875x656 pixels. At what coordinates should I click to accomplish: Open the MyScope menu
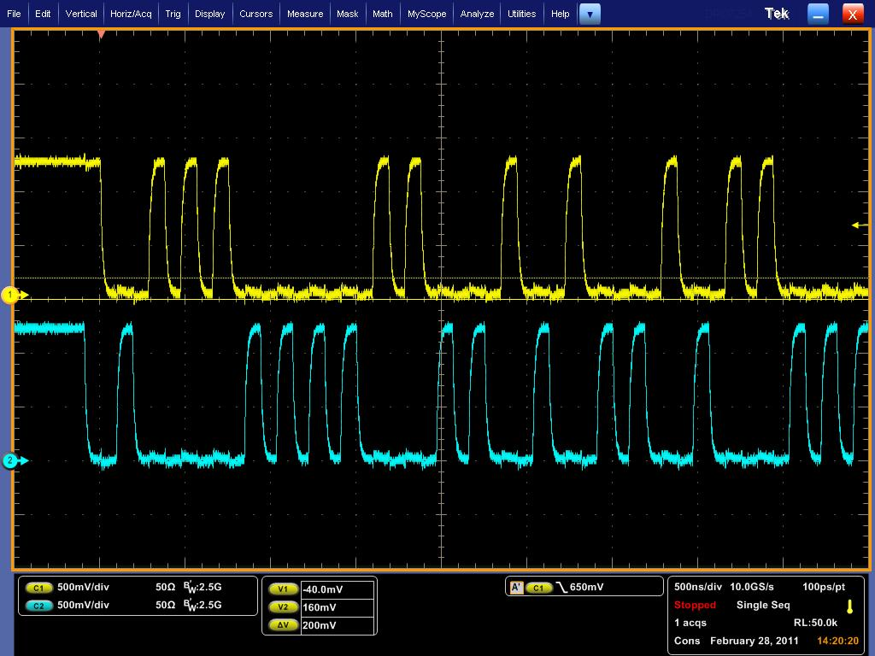(x=426, y=14)
